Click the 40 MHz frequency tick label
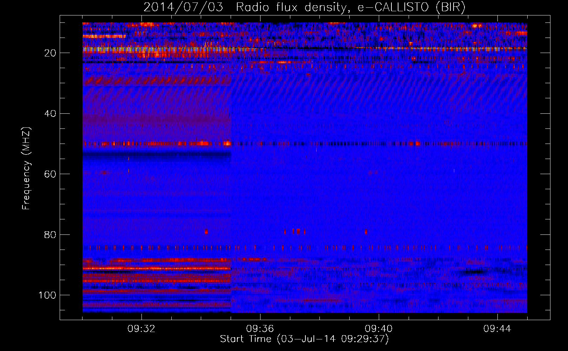 (x=50, y=114)
